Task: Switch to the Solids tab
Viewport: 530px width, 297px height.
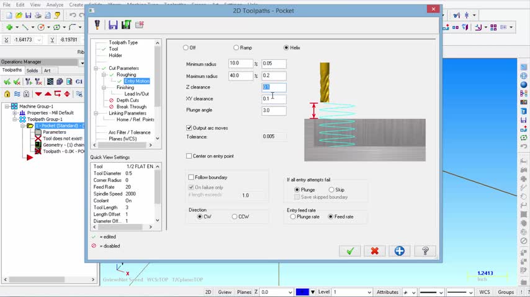Action: coord(32,71)
